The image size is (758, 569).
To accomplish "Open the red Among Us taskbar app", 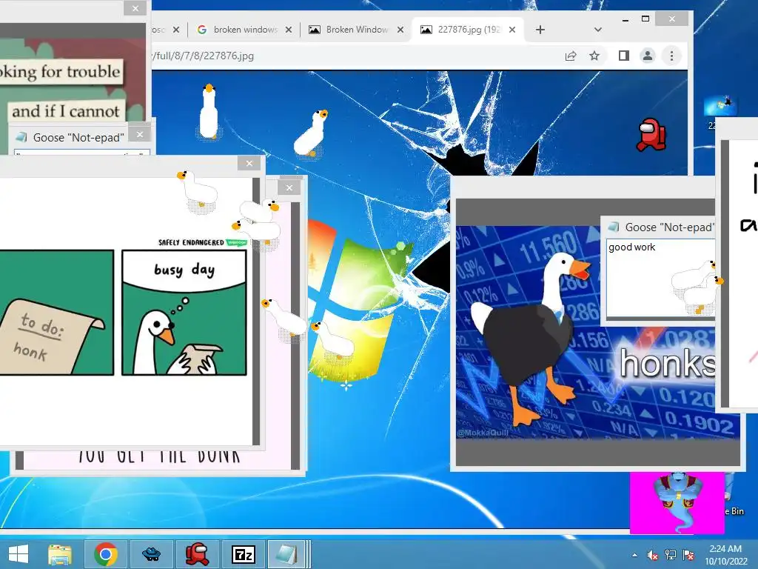I will tap(197, 554).
